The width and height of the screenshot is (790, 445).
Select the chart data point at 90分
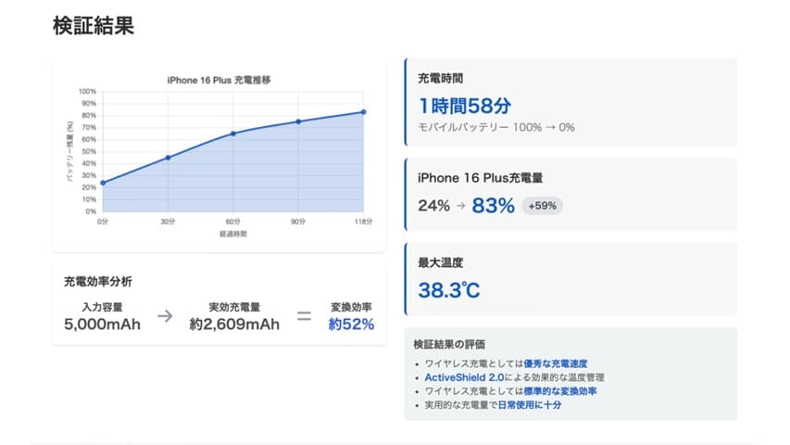point(298,121)
